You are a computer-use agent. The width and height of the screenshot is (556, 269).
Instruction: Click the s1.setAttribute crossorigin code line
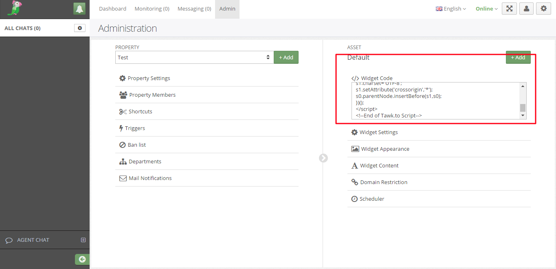(394, 89)
